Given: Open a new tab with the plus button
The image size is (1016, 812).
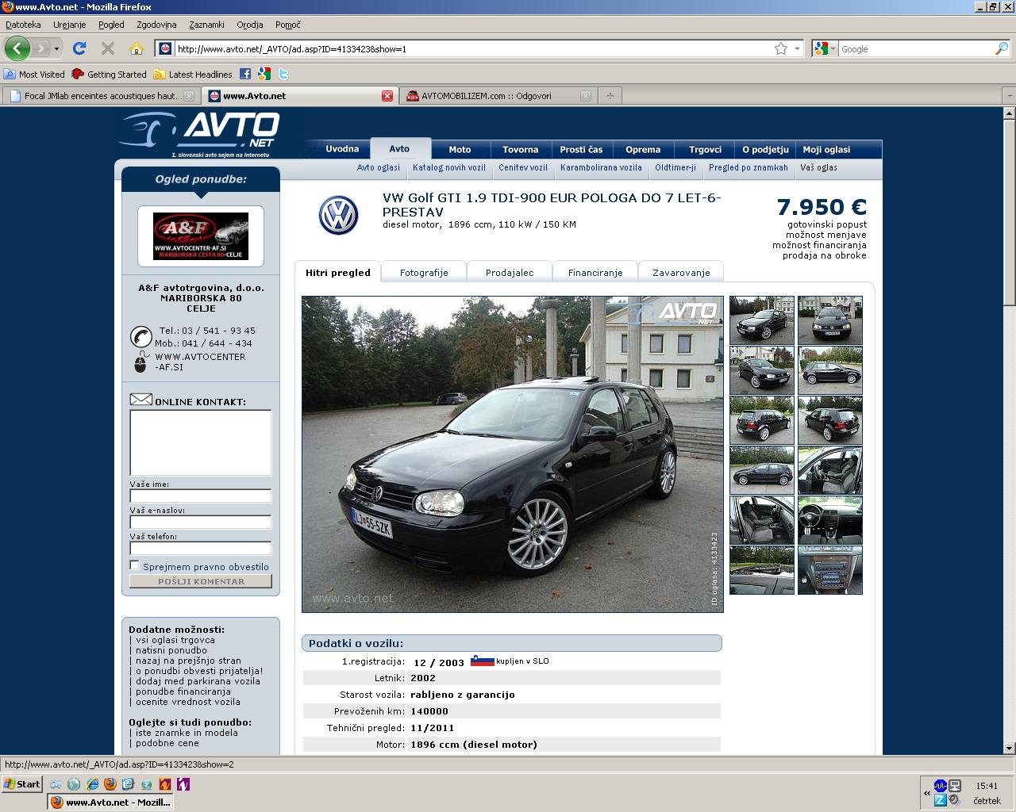Looking at the screenshot, I should tap(610, 96).
